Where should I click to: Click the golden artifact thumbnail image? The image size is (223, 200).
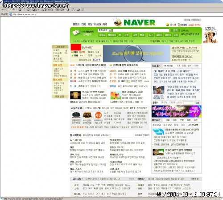[x=75, y=95]
